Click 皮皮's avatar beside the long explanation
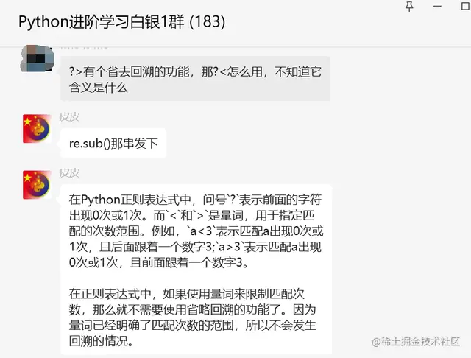The width and height of the screenshot is (471, 358). 38,185
